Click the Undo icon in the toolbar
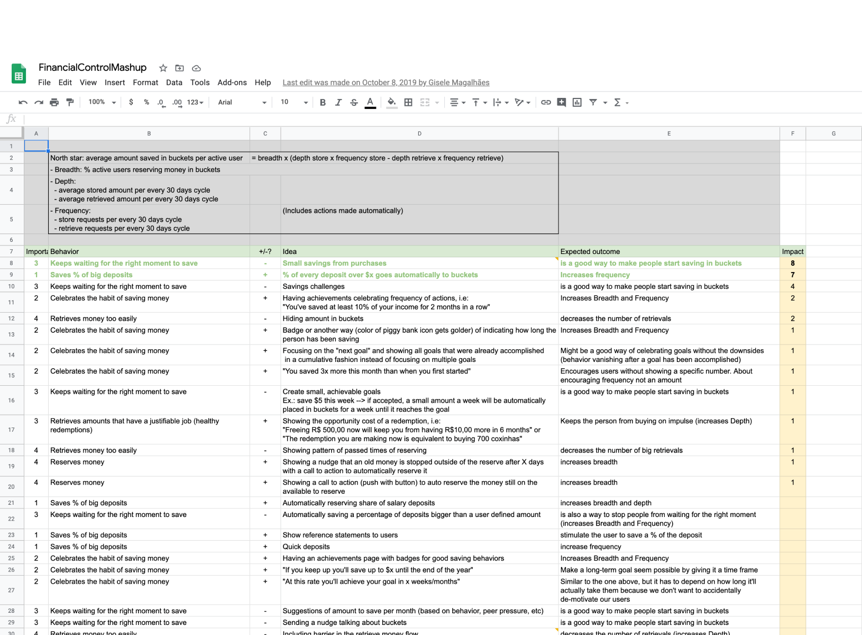This screenshot has width=862, height=635. tap(23, 103)
